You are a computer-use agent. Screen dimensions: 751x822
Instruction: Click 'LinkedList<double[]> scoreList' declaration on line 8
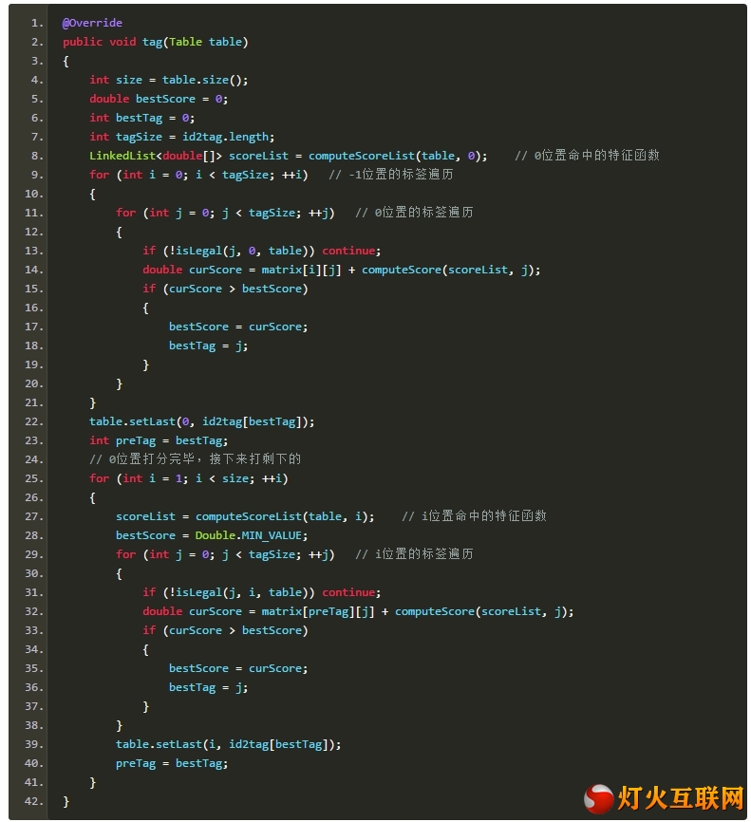coord(189,156)
